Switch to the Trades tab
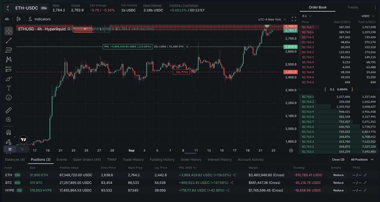 (352, 7)
